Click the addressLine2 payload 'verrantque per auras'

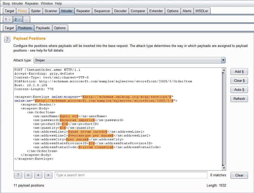pyautogui.click(x=91, y=135)
